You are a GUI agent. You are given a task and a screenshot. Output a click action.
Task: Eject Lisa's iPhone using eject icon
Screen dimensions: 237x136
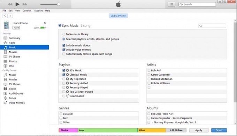coord(45,23)
